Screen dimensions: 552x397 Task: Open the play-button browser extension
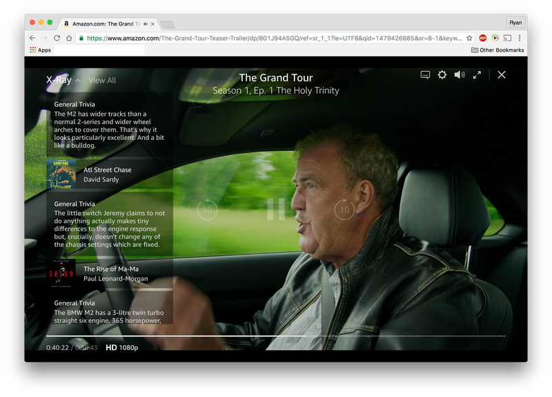pyautogui.click(x=495, y=38)
